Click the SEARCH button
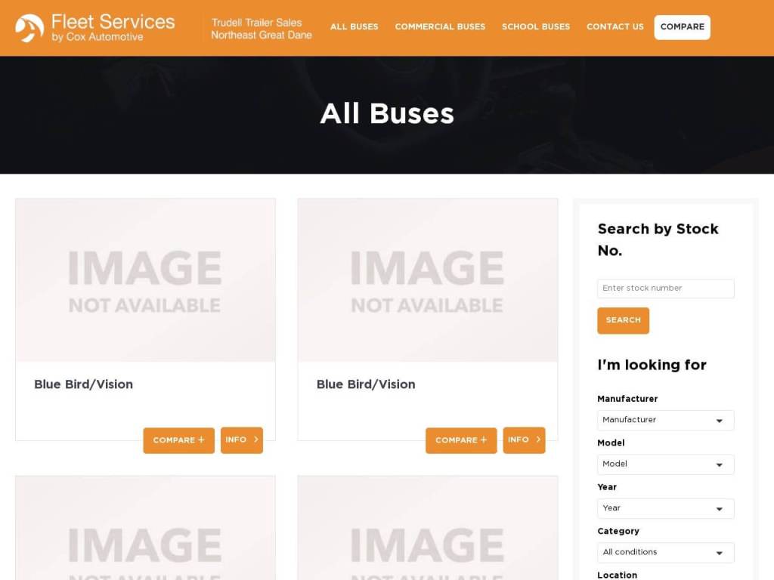 click(x=623, y=320)
